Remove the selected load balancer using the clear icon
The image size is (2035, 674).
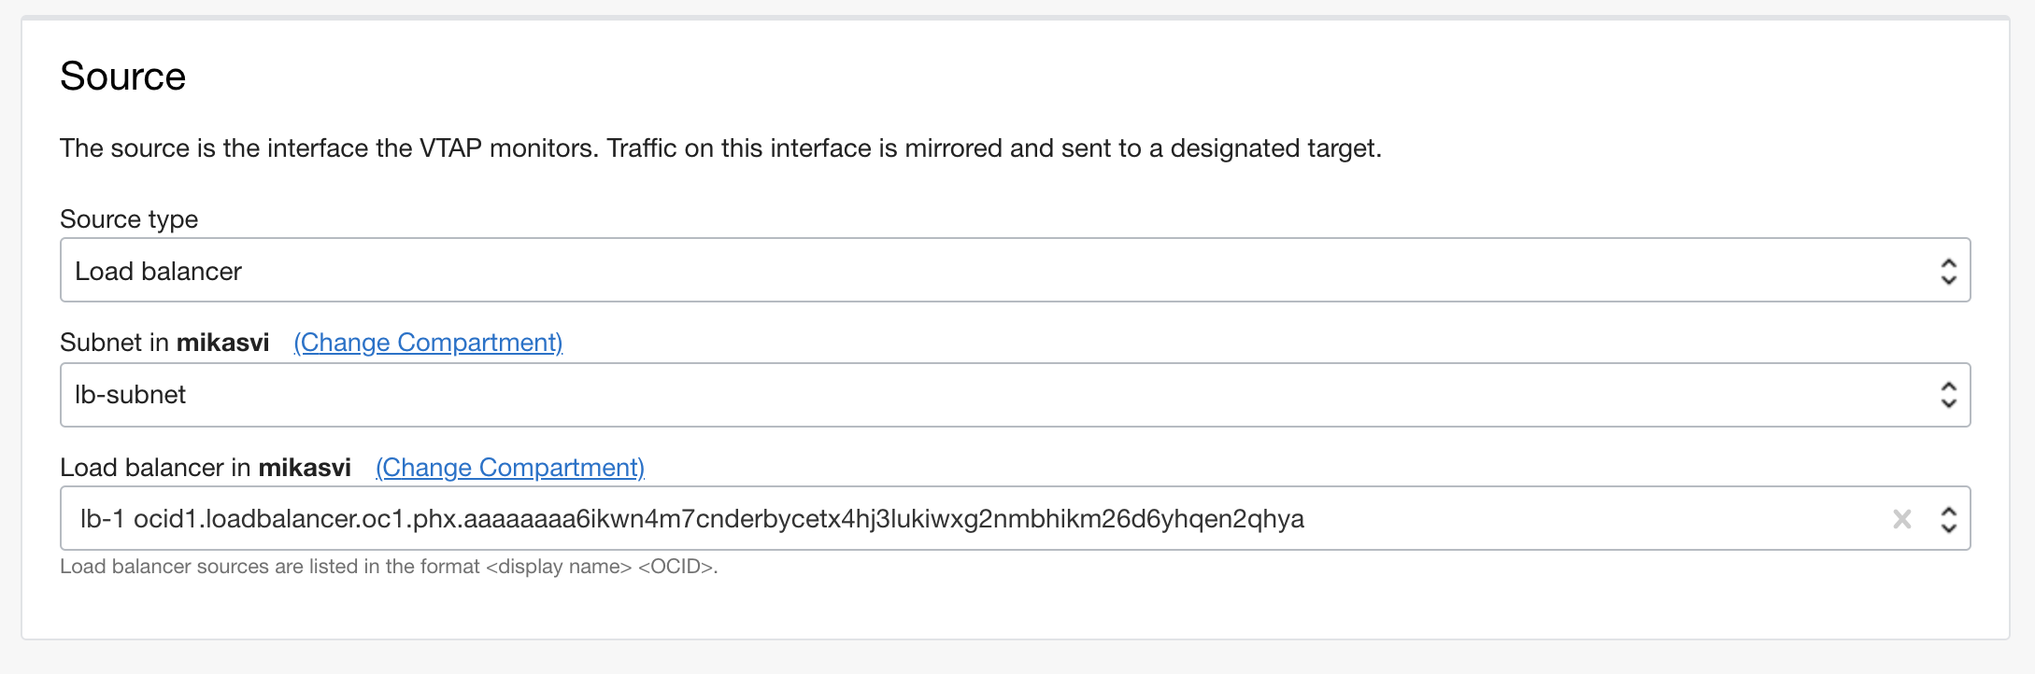coord(1903,519)
